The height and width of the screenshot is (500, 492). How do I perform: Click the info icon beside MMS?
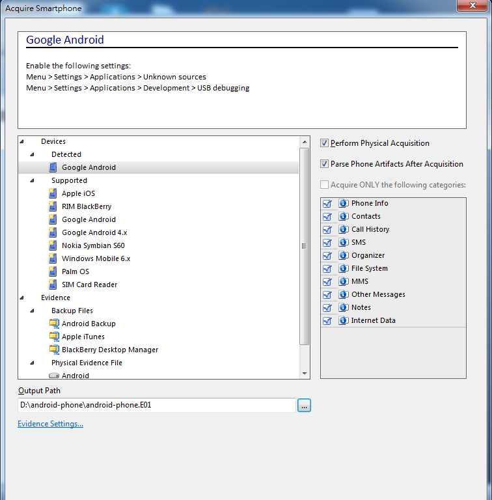click(343, 281)
